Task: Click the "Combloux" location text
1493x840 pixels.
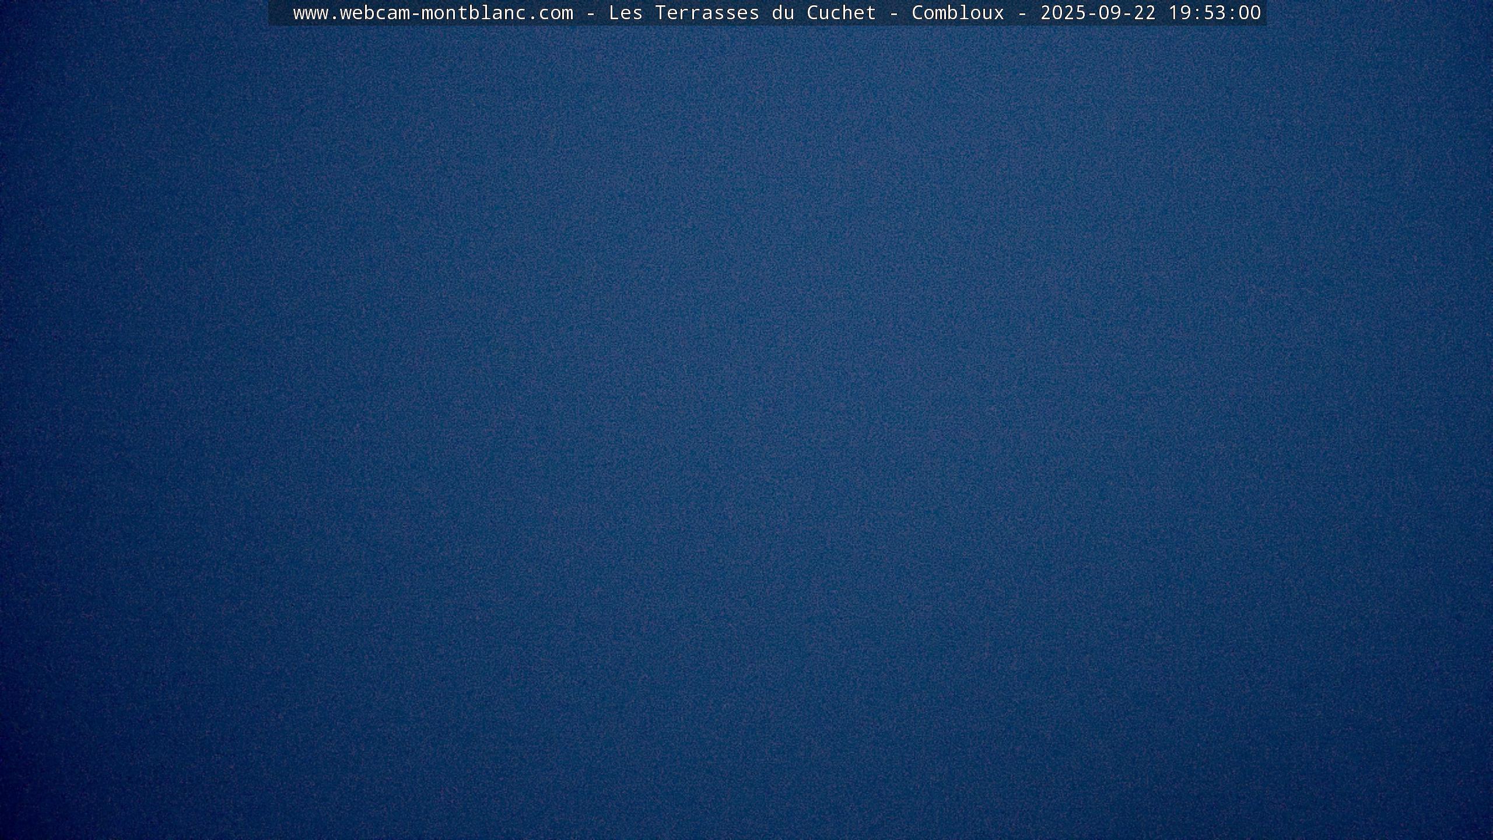Action: [x=958, y=13]
